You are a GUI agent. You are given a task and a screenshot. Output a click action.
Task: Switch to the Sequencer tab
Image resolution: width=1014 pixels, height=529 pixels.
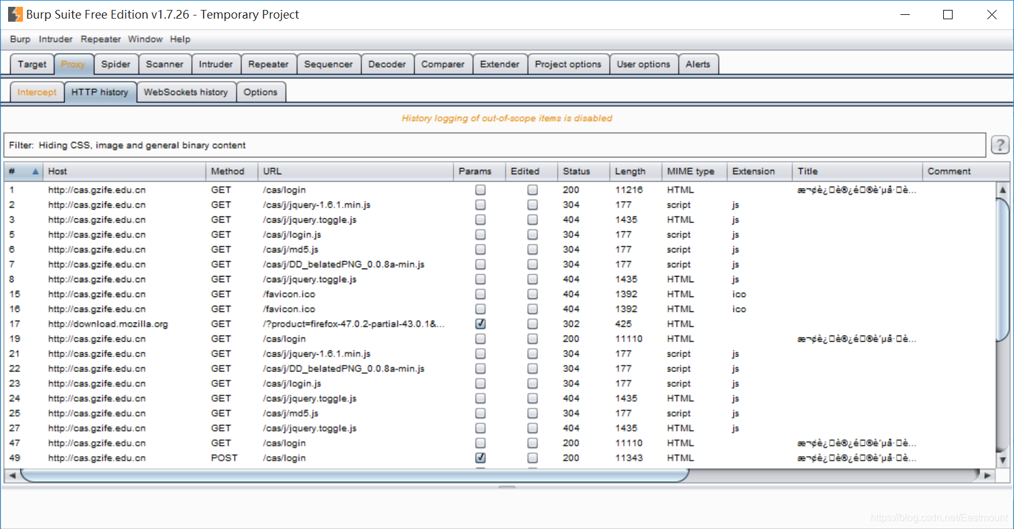pos(328,64)
